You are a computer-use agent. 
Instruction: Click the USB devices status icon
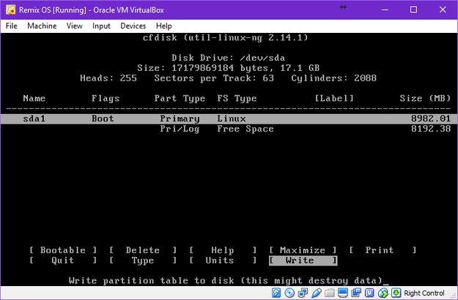pos(316,293)
